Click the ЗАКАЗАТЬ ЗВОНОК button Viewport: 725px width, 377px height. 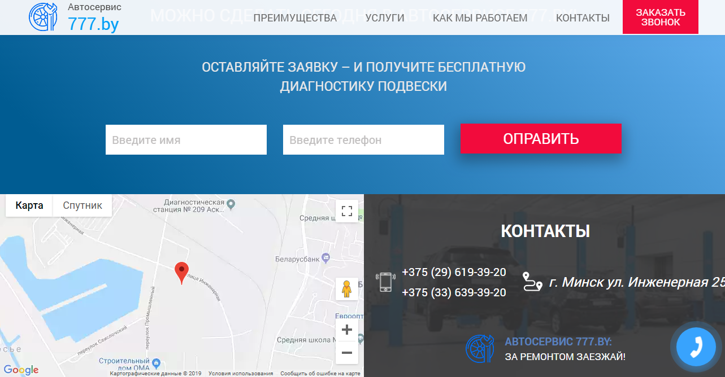(661, 17)
